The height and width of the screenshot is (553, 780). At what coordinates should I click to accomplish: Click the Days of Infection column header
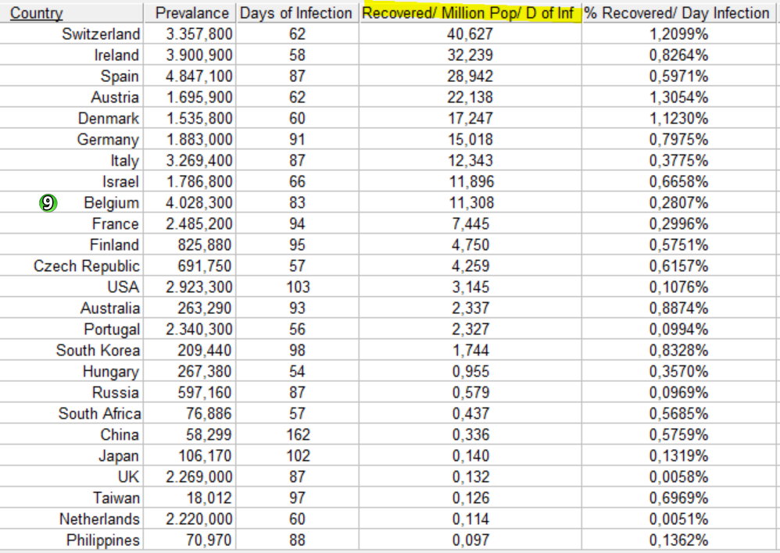click(296, 13)
